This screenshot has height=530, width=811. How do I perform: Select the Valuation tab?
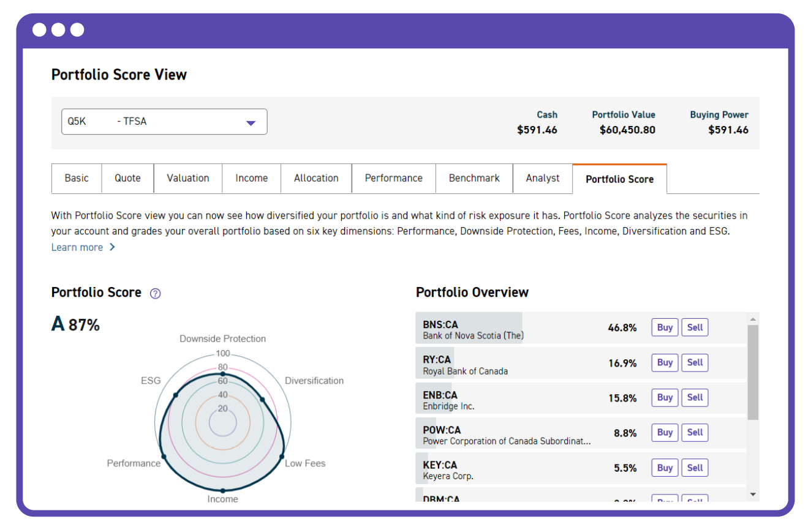pos(187,178)
